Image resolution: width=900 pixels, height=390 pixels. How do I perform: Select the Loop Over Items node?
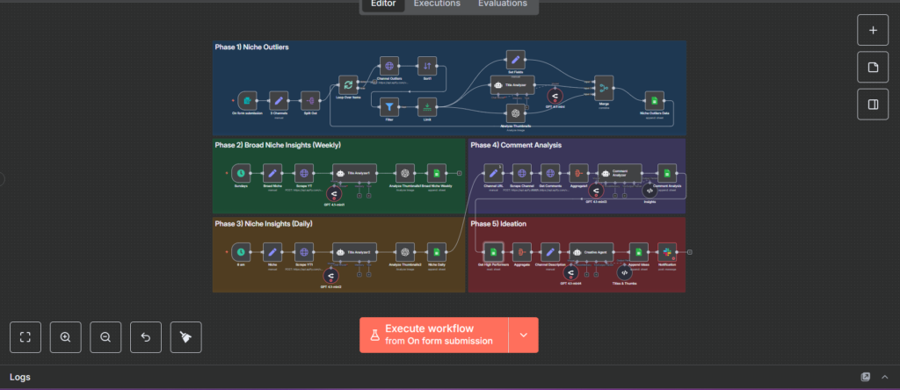pos(348,85)
